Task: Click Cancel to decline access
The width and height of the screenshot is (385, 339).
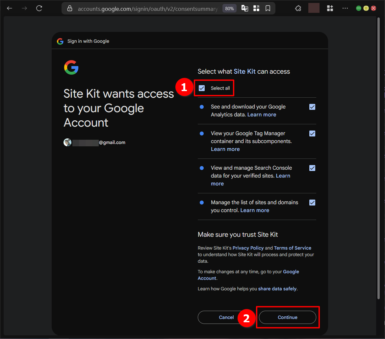Action: click(226, 317)
